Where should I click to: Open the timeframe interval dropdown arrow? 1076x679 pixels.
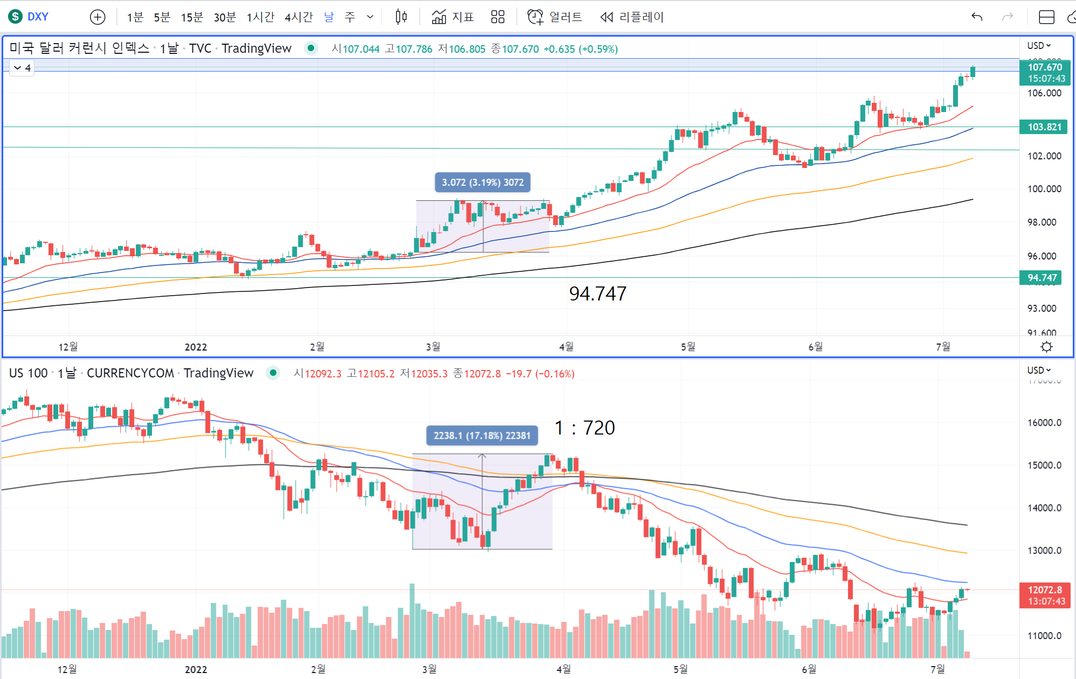(370, 17)
